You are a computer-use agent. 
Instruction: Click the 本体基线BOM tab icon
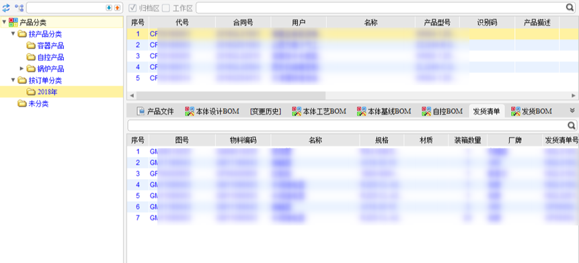(362, 111)
